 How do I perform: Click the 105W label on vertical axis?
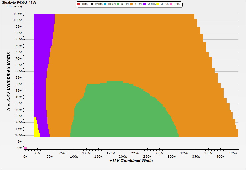[18, 14]
